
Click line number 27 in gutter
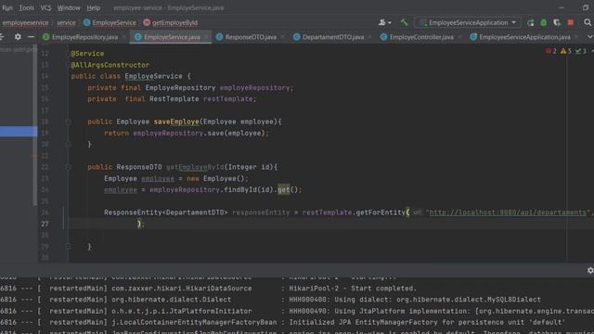tap(45, 224)
